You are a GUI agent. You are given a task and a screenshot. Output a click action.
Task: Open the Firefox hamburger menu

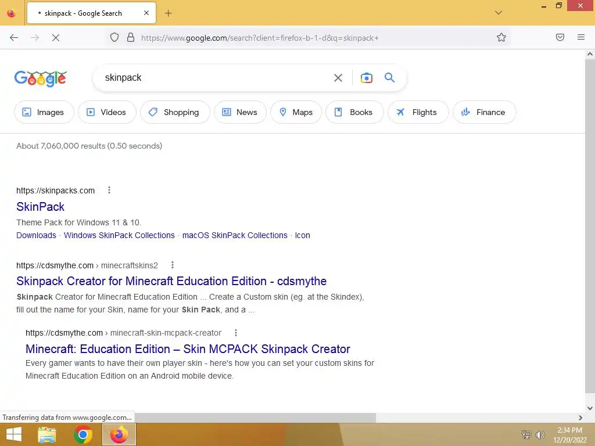[x=581, y=37]
